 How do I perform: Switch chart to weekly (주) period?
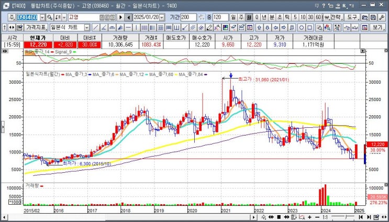[241, 17]
